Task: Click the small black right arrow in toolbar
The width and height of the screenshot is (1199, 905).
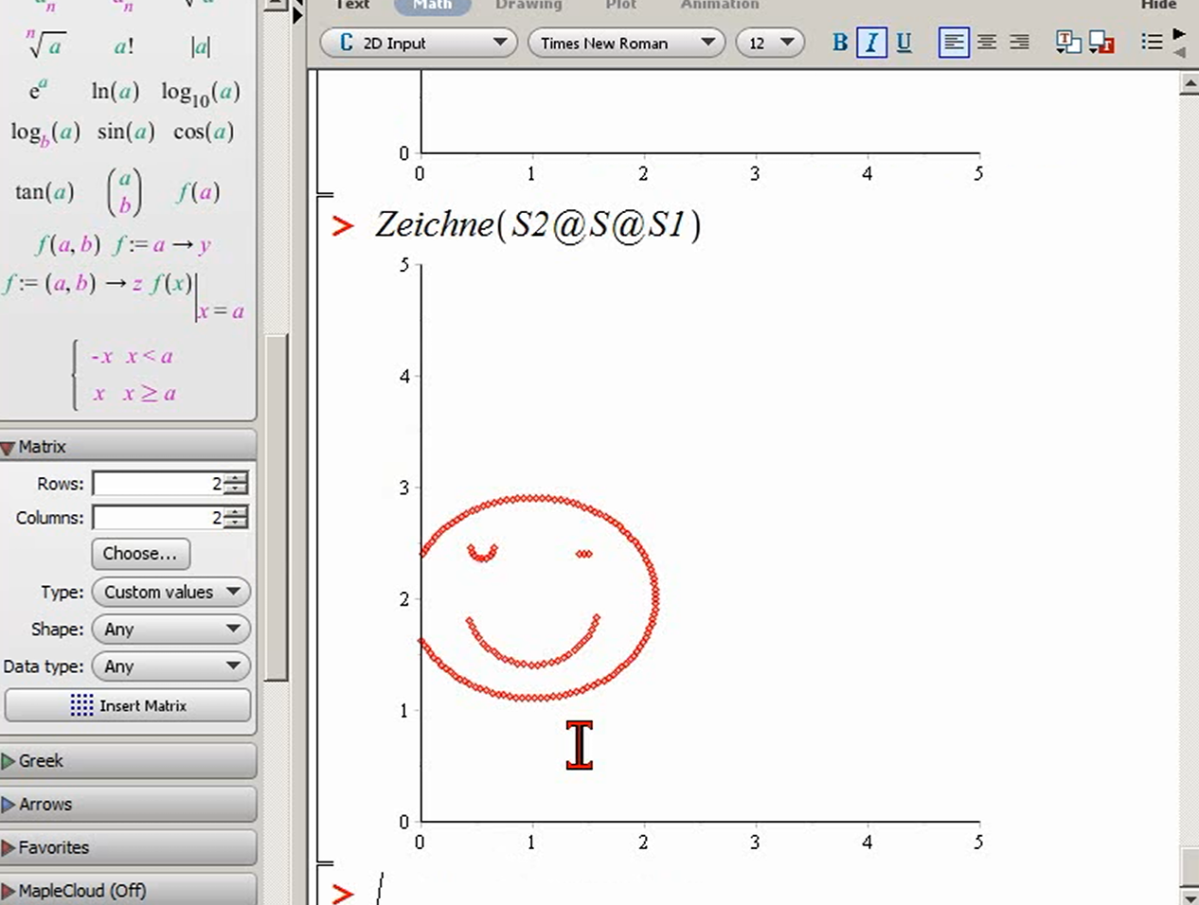Action: 1179,34
